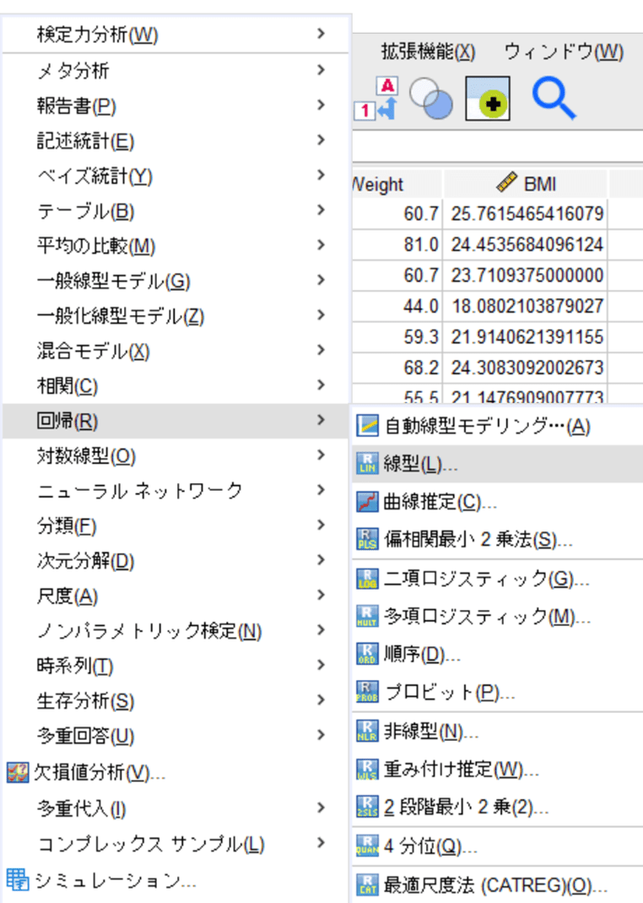Choose 線型(L)... regression option

[497, 464]
